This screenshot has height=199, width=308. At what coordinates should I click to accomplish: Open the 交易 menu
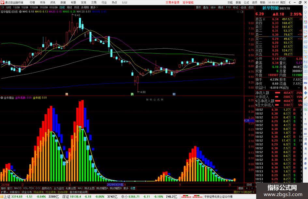pos(94,3)
